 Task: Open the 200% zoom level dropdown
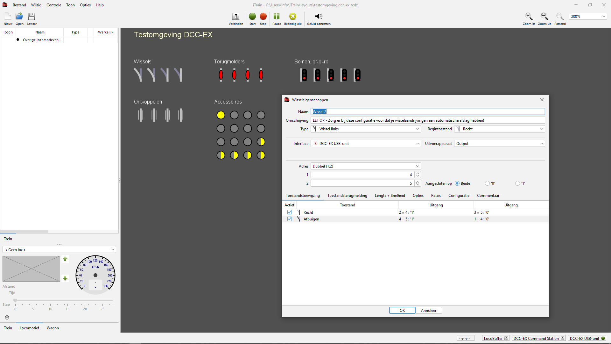[x=603, y=17]
